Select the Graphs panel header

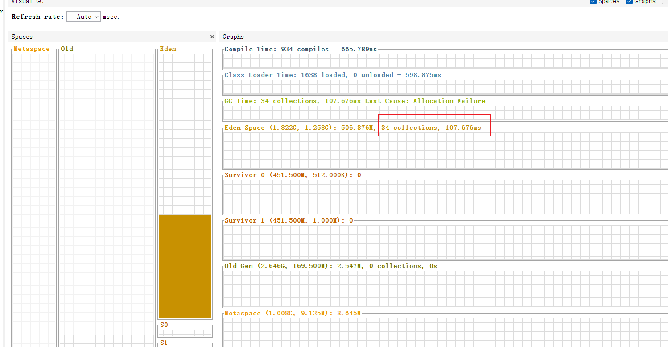click(441, 37)
